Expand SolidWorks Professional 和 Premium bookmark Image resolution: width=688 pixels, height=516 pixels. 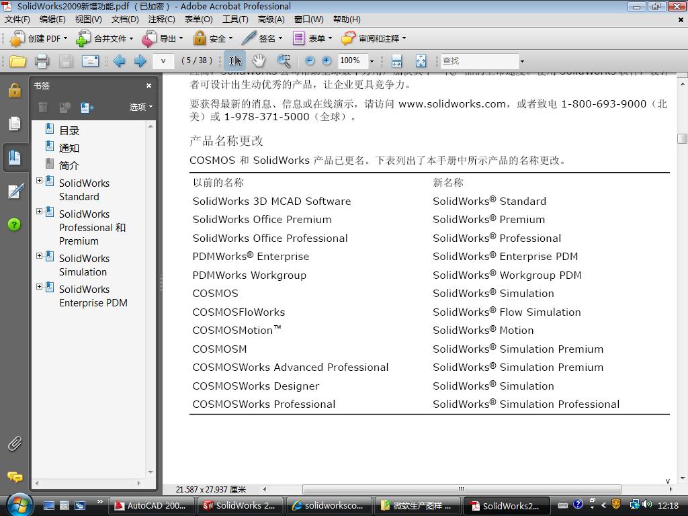click(x=39, y=211)
